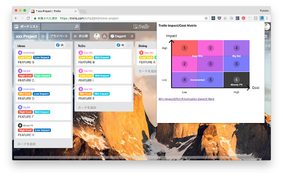Add a card in the Ideas list
The width and height of the screenshot is (283, 177).
pyautogui.click(x=27, y=144)
